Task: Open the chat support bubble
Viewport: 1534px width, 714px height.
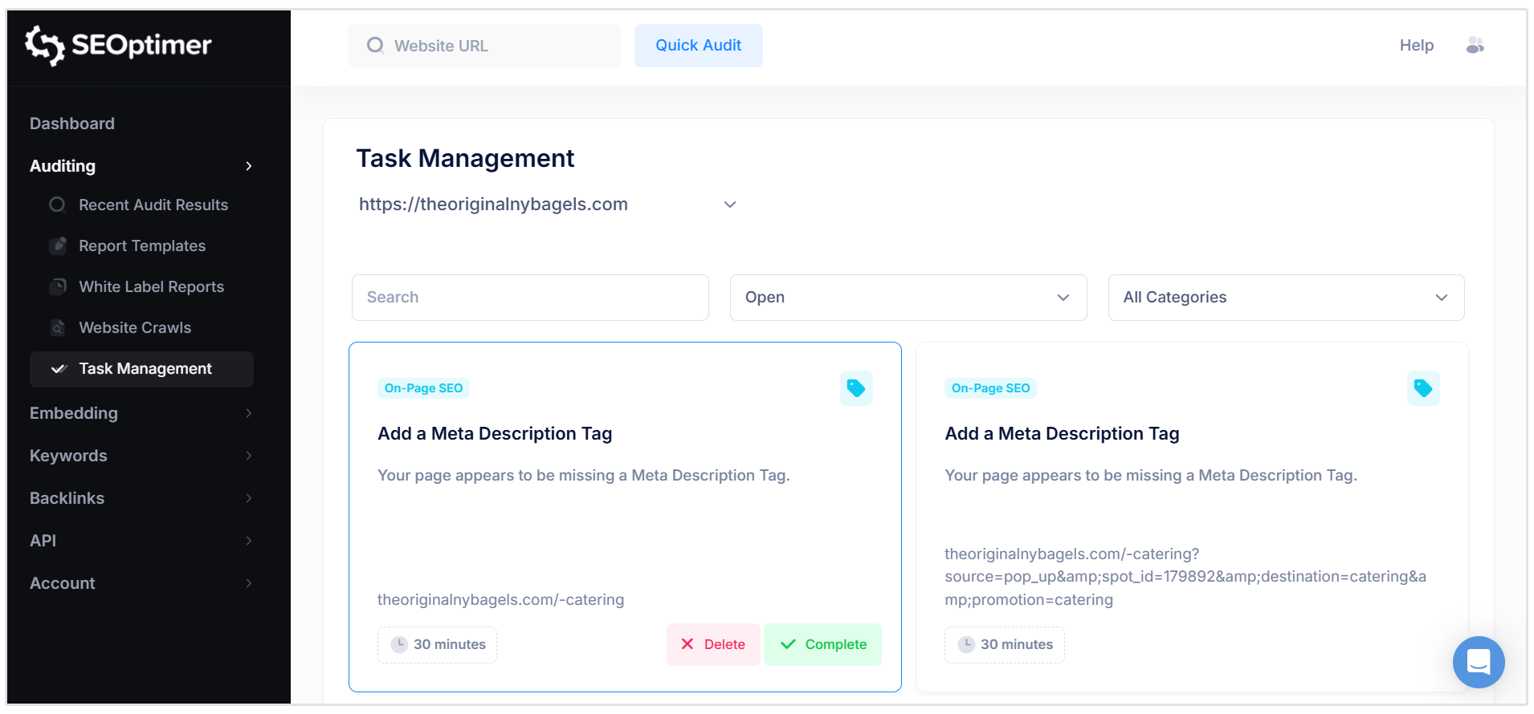Action: click(x=1479, y=662)
